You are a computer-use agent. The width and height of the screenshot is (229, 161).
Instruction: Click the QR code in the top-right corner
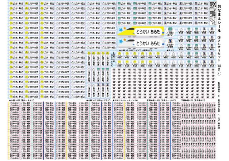[x=212, y=4]
